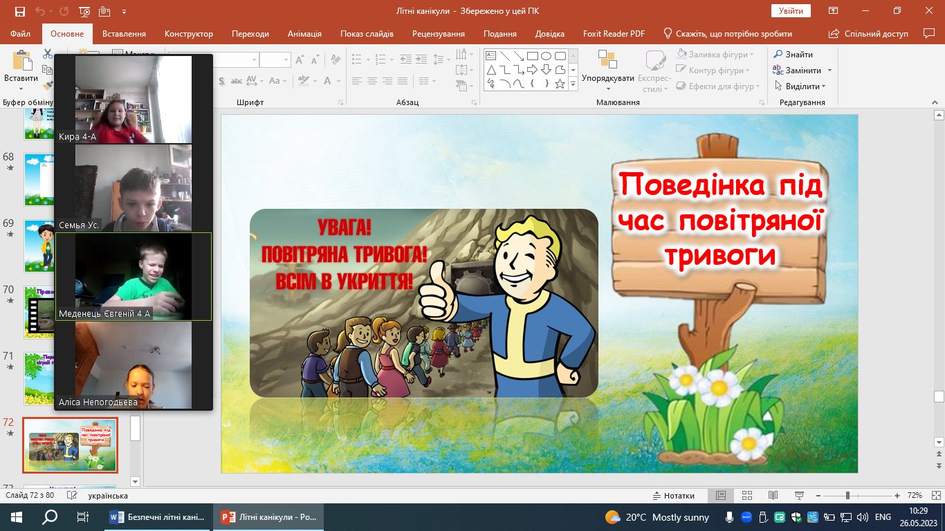Viewport: 945px width, 531px height.
Task: Zoom in with plus button
Action: [x=897, y=496]
